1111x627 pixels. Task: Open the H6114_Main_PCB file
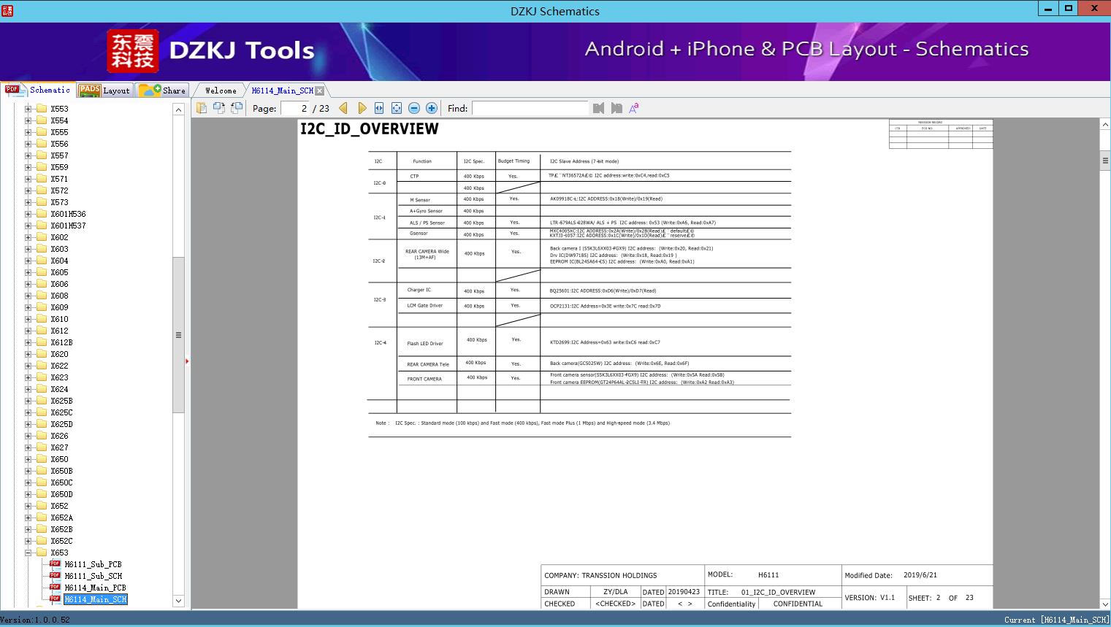pyautogui.click(x=95, y=588)
